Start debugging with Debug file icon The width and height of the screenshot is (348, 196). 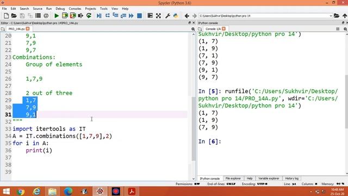pos(99,16)
